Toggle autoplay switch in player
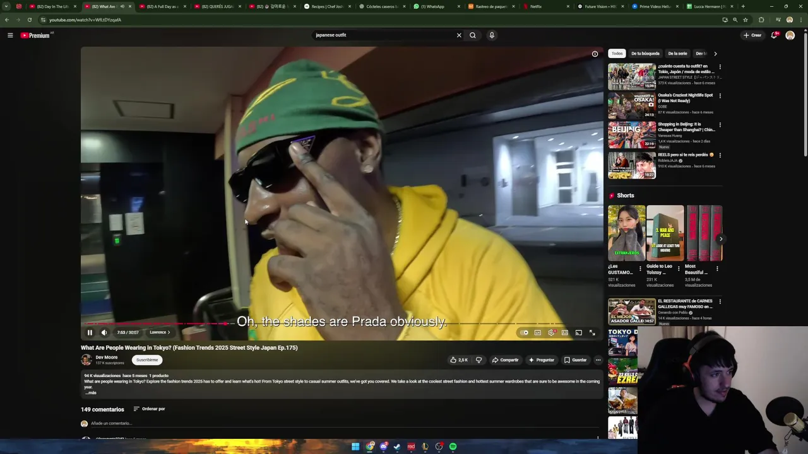Viewport: 808px width, 454px height. pos(524,332)
